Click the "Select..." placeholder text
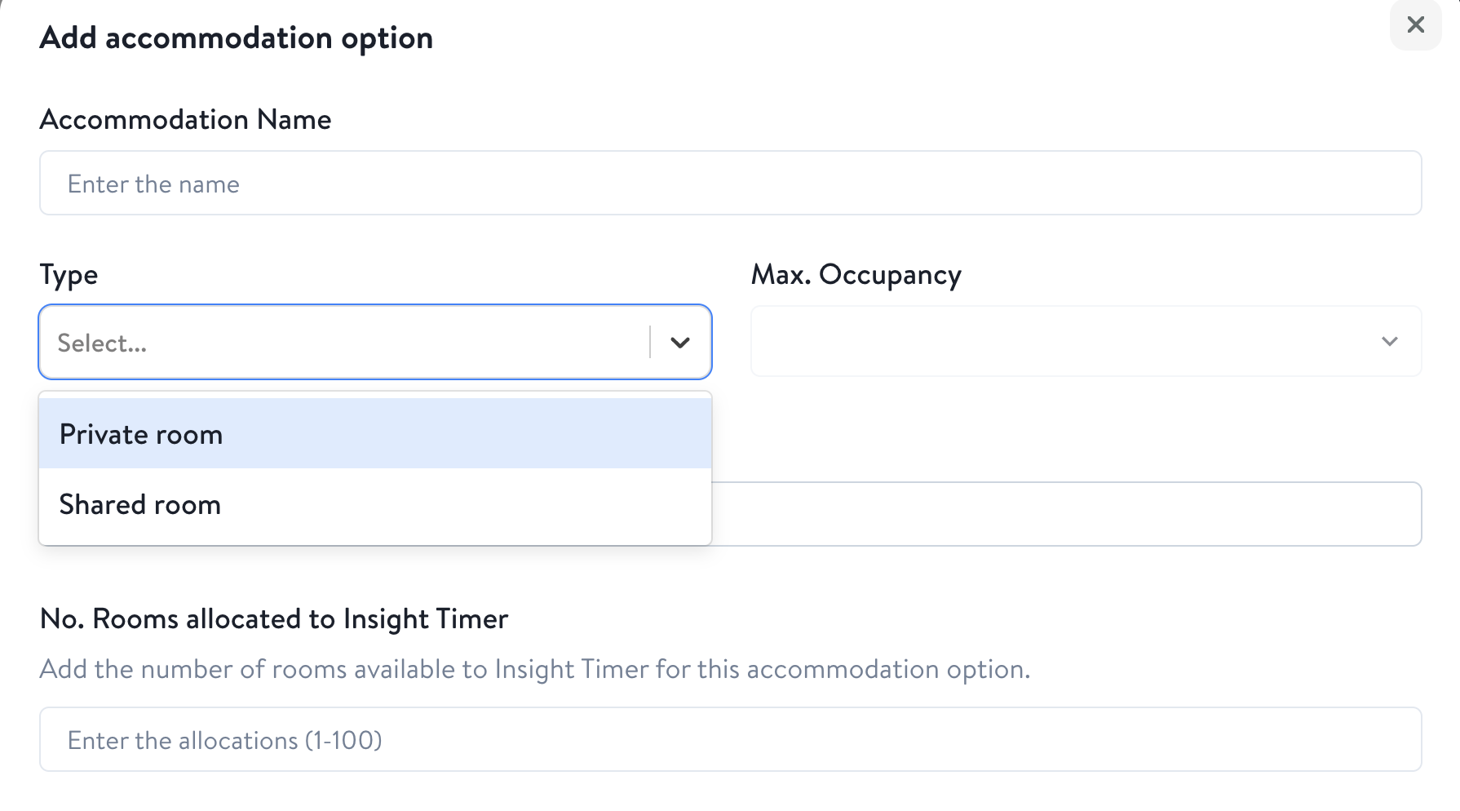This screenshot has width=1460, height=811. coord(102,343)
